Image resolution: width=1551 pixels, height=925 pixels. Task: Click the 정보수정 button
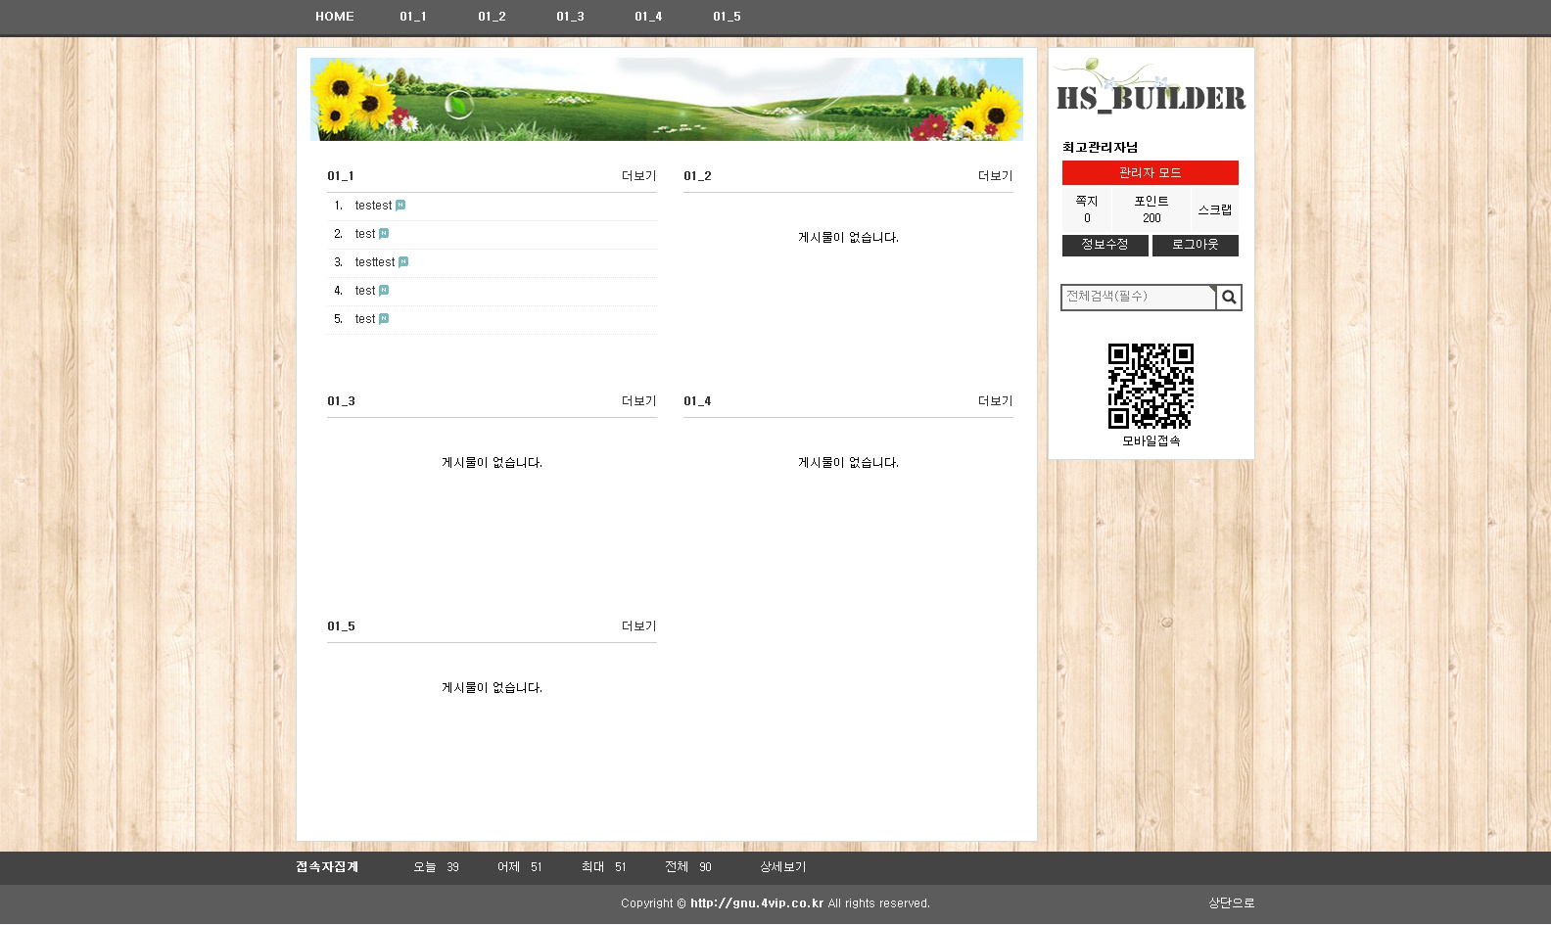coord(1104,245)
